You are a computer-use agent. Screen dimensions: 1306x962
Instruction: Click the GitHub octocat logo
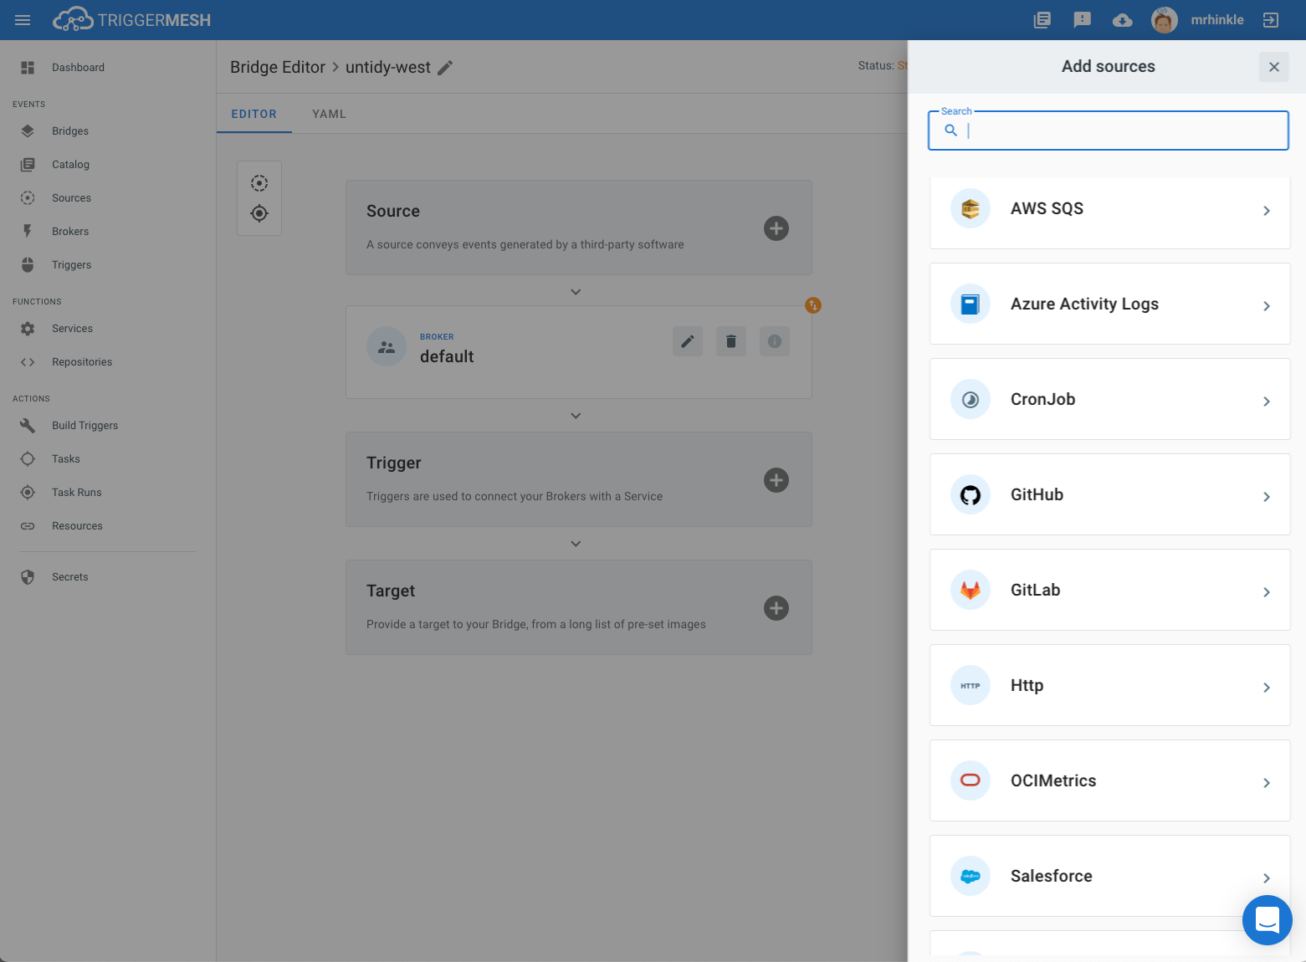[971, 494]
